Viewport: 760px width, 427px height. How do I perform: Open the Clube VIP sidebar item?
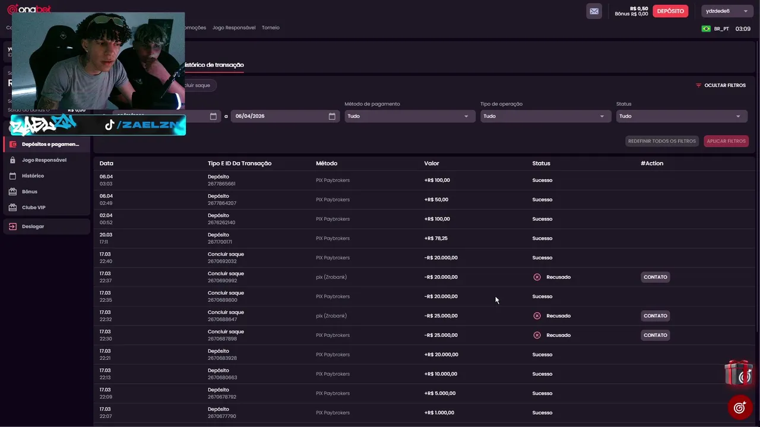point(46,208)
